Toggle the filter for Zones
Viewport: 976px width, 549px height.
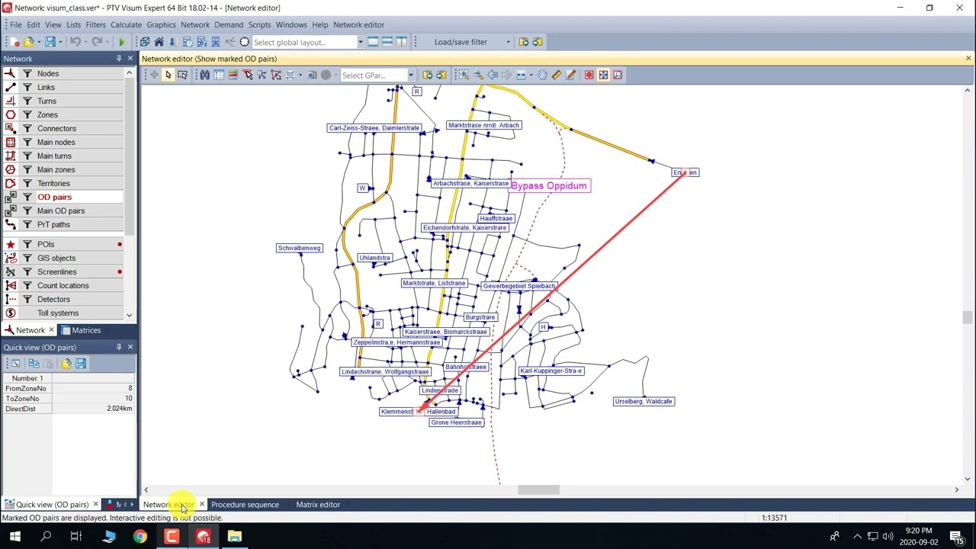point(27,114)
